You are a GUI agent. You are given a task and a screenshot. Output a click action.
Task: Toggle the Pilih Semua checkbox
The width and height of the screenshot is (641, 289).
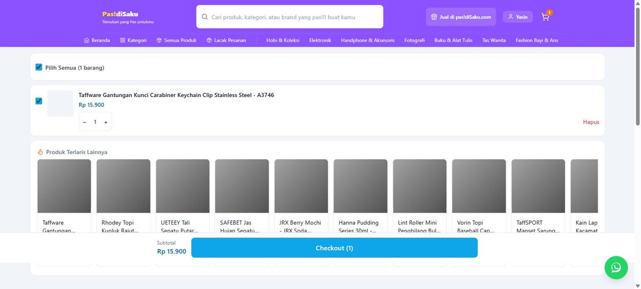(39, 67)
